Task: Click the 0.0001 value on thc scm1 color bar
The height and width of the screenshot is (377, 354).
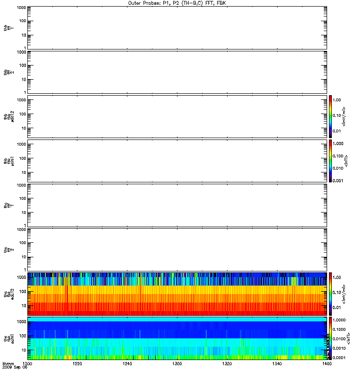Action: click(339, 358)
